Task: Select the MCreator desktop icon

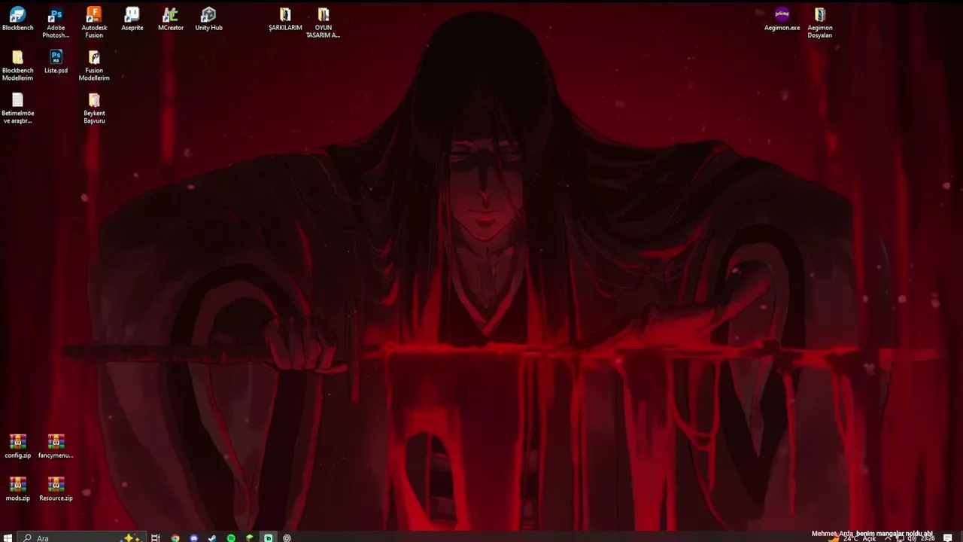Action: (x=171, y=20)
